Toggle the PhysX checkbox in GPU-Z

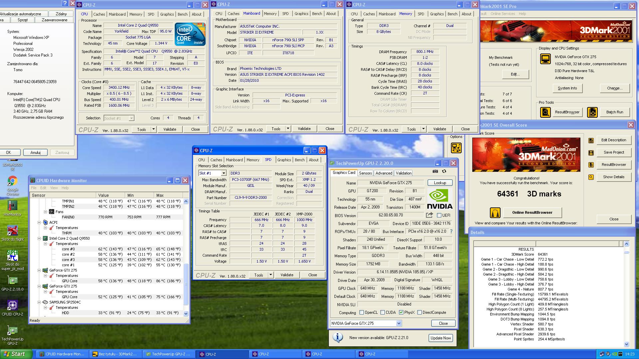point(401,312)
